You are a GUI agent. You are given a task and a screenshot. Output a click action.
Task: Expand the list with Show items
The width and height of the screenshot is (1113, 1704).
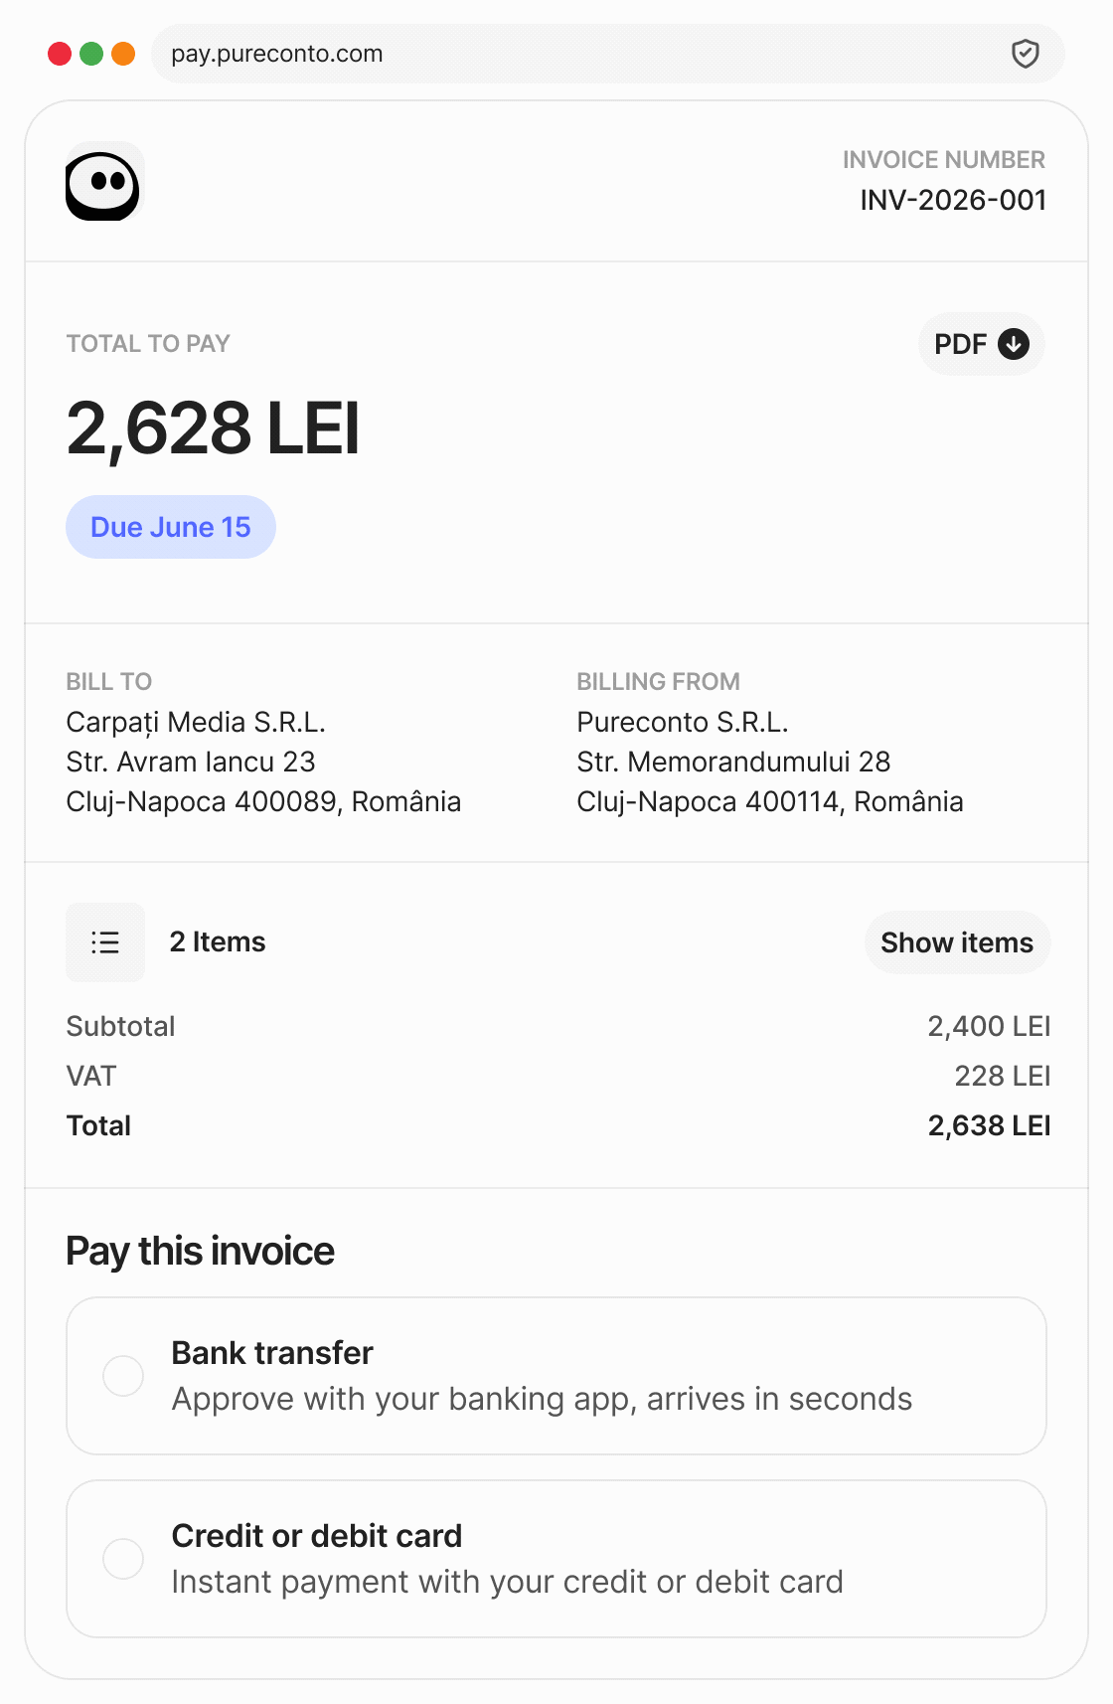(957, 942)
